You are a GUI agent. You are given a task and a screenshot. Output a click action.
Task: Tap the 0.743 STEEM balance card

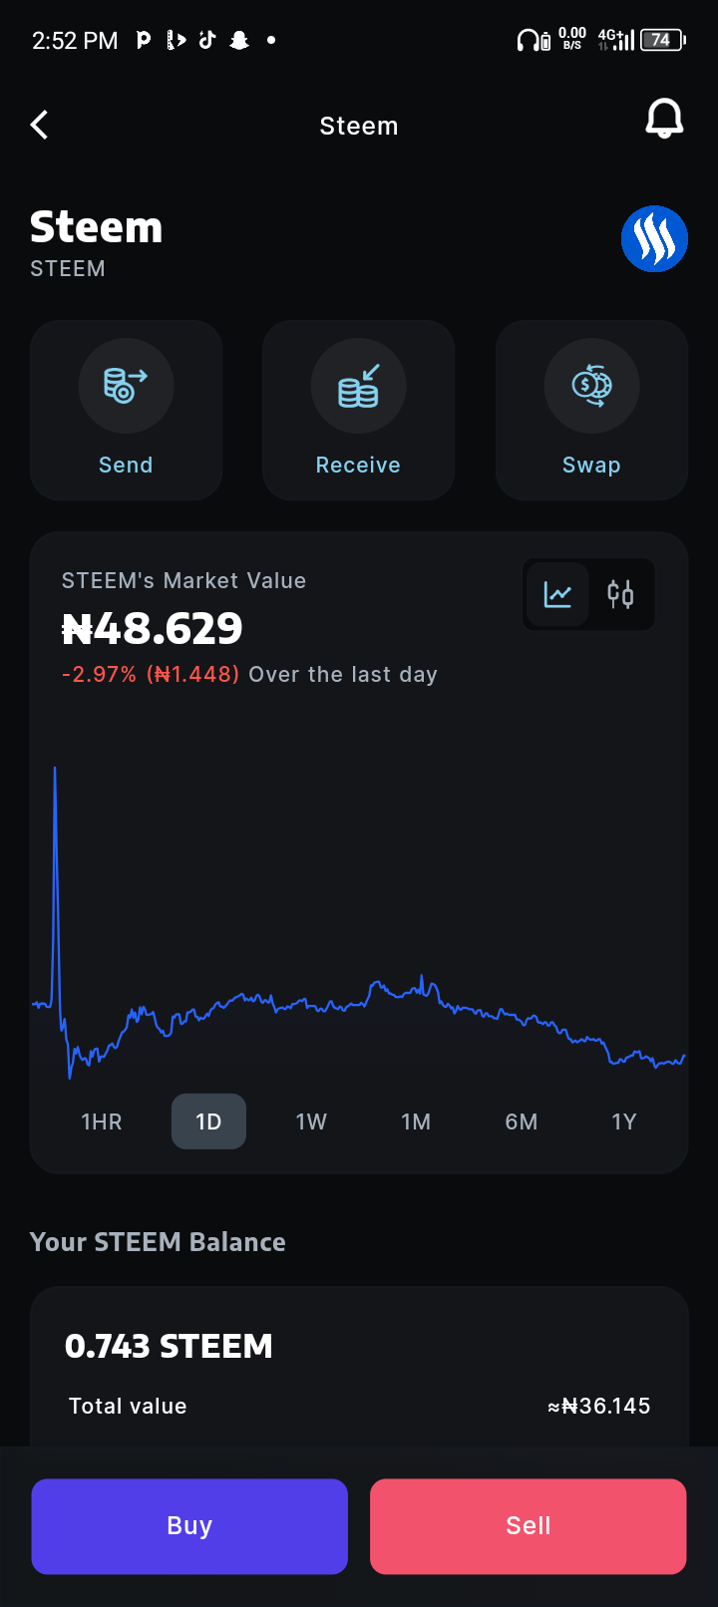tap(359, 1367)
